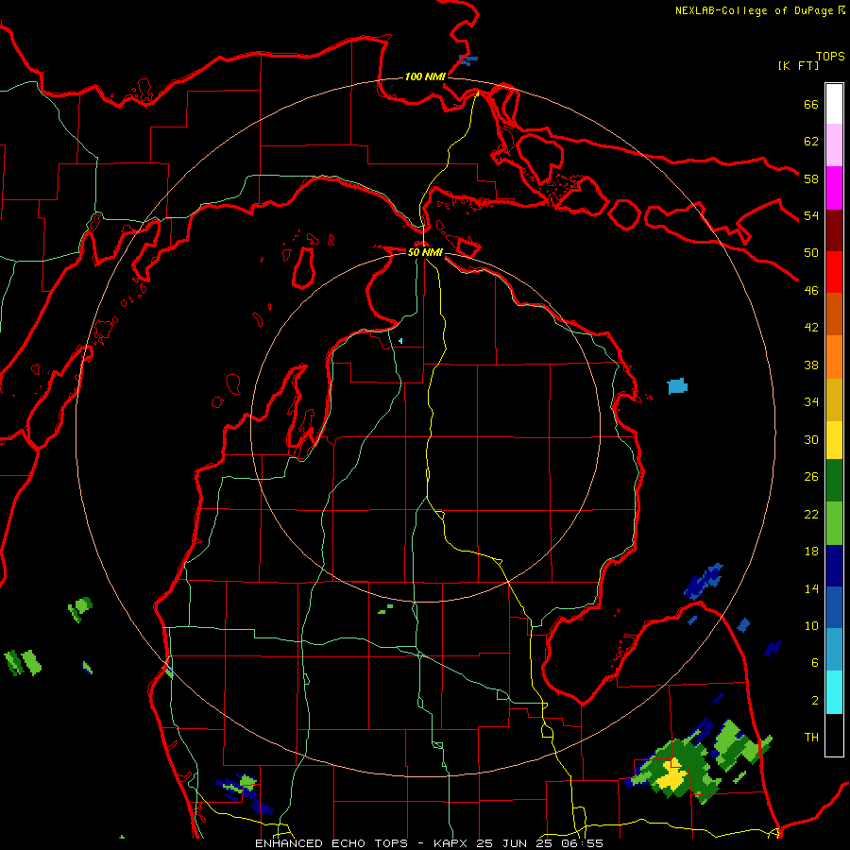Viewport: 850px width, 850px height.
Task: Click the '100 NMI' range ring label
Action: (x=425, y=77)
